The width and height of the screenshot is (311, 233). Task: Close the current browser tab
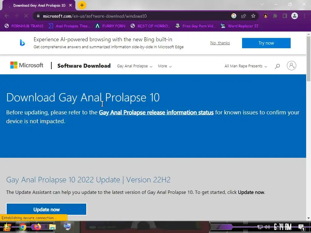tap(70, 5)
